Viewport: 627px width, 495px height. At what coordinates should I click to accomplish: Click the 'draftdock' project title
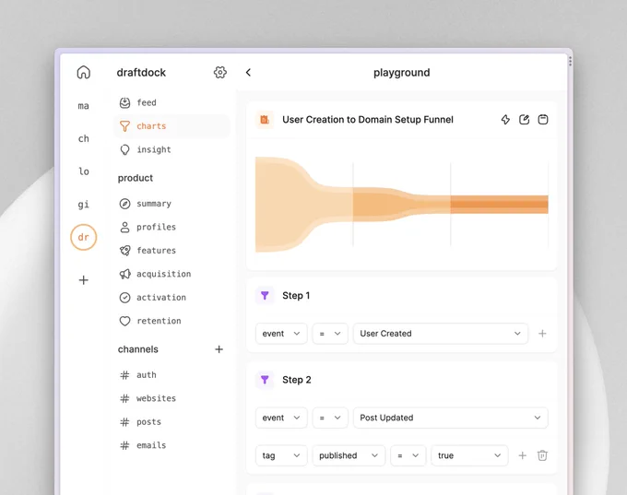(141, 73)
